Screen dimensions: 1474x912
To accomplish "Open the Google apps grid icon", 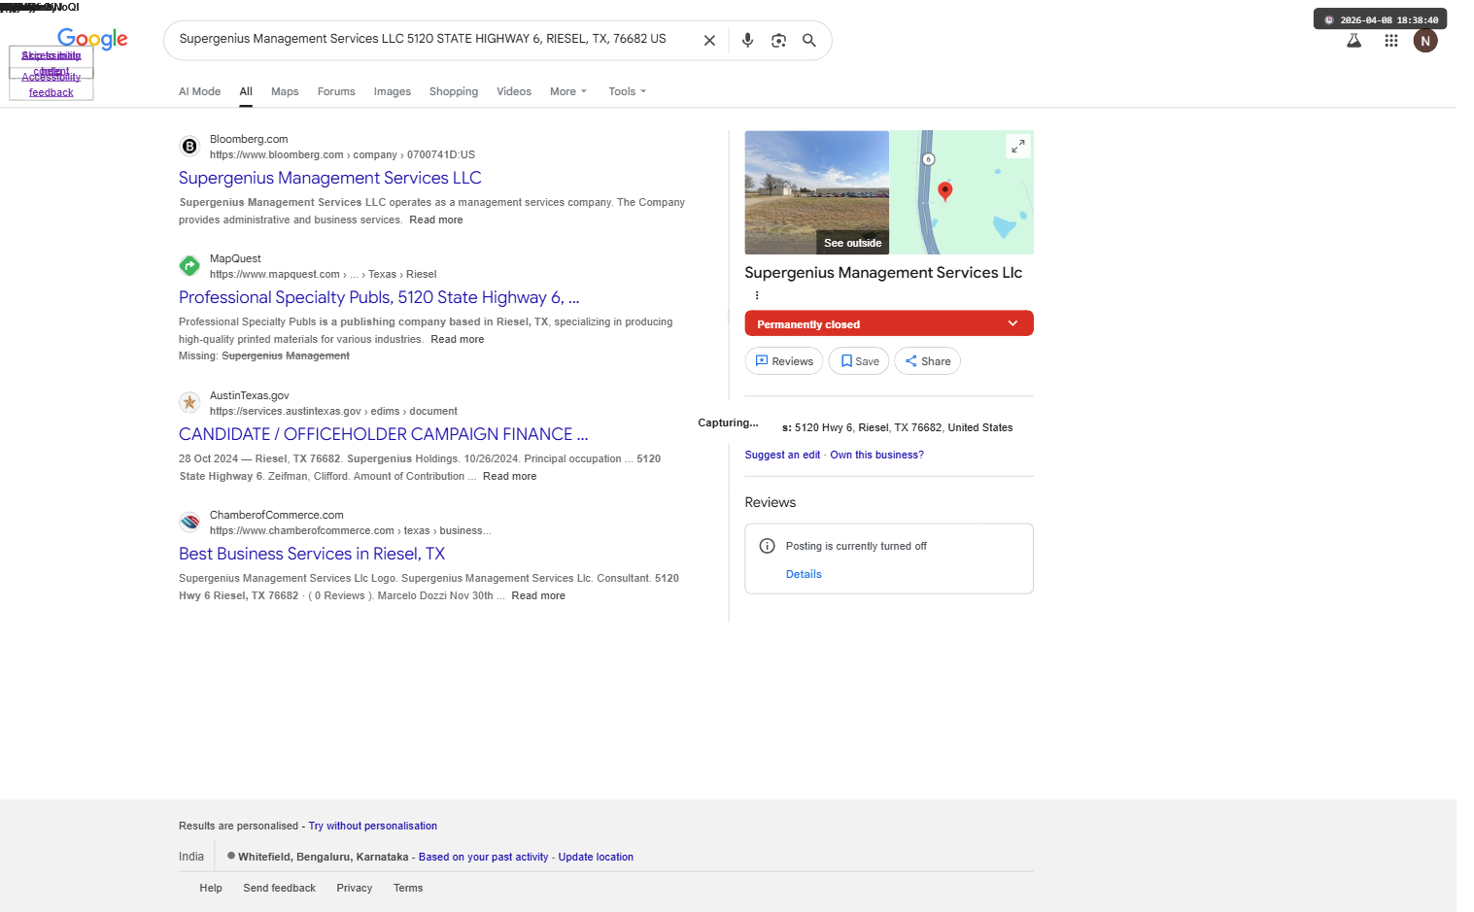I will (1391, 41).
